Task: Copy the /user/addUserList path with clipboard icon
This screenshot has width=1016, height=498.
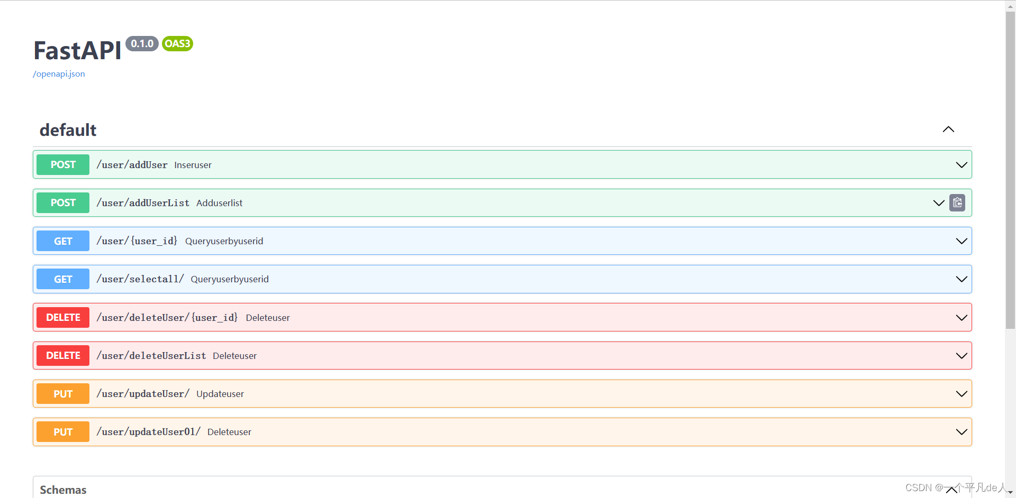Action: click(957, 202)
